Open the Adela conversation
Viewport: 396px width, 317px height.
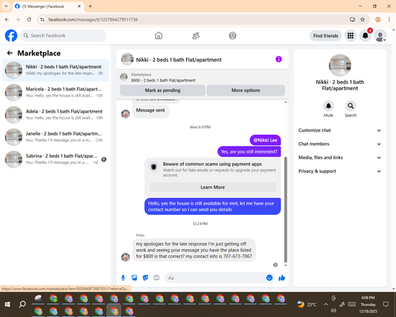tap(55, 115)
